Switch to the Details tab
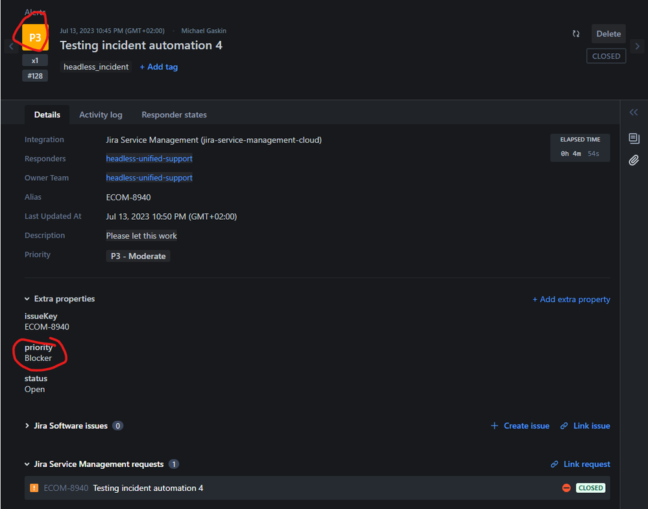The height and width of the screenshot is (509, 648). 47,115
